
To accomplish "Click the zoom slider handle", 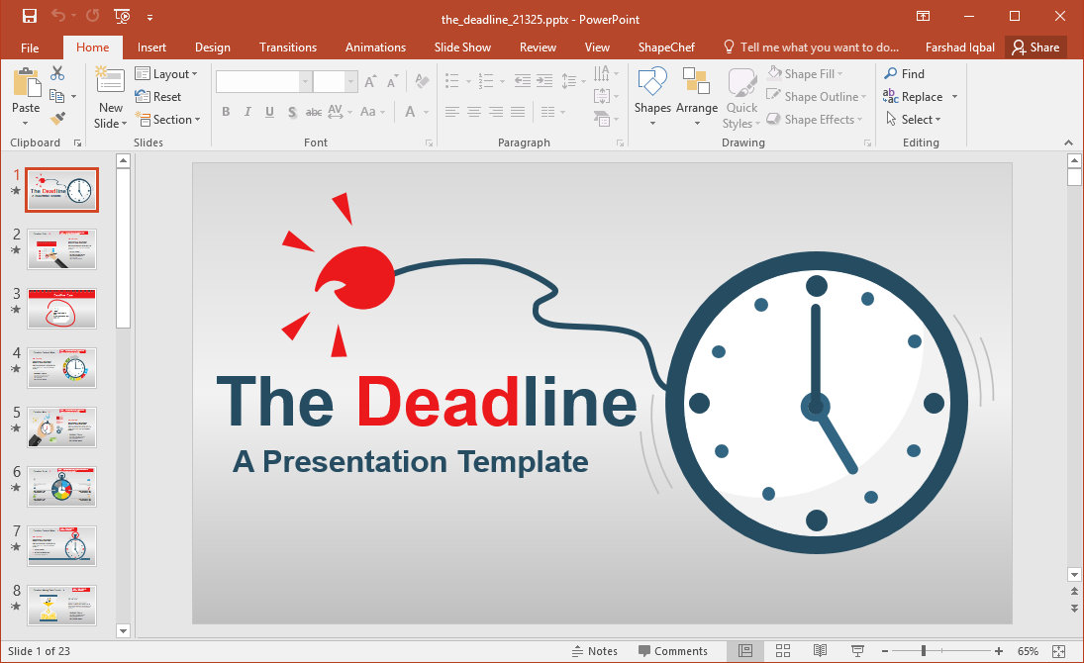I will coord(924,651).
